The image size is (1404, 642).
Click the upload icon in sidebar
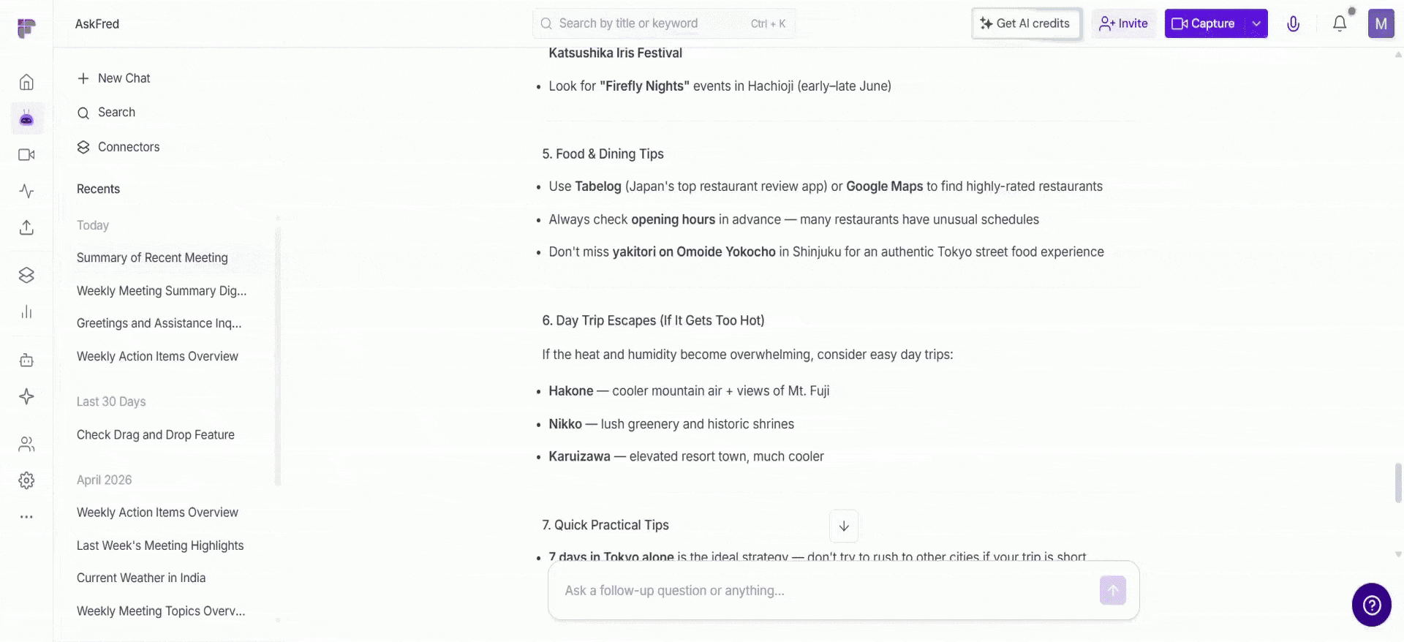click(26, 227)
